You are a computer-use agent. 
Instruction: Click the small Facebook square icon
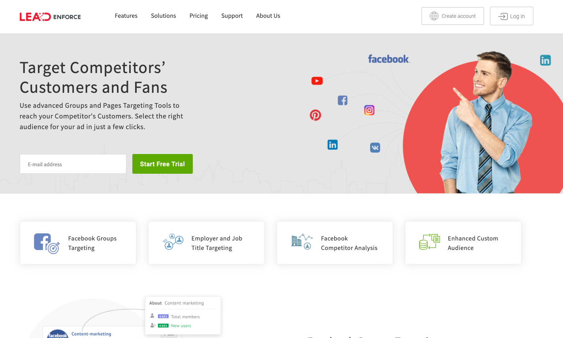pyautogui.click(x=343, y=100)
